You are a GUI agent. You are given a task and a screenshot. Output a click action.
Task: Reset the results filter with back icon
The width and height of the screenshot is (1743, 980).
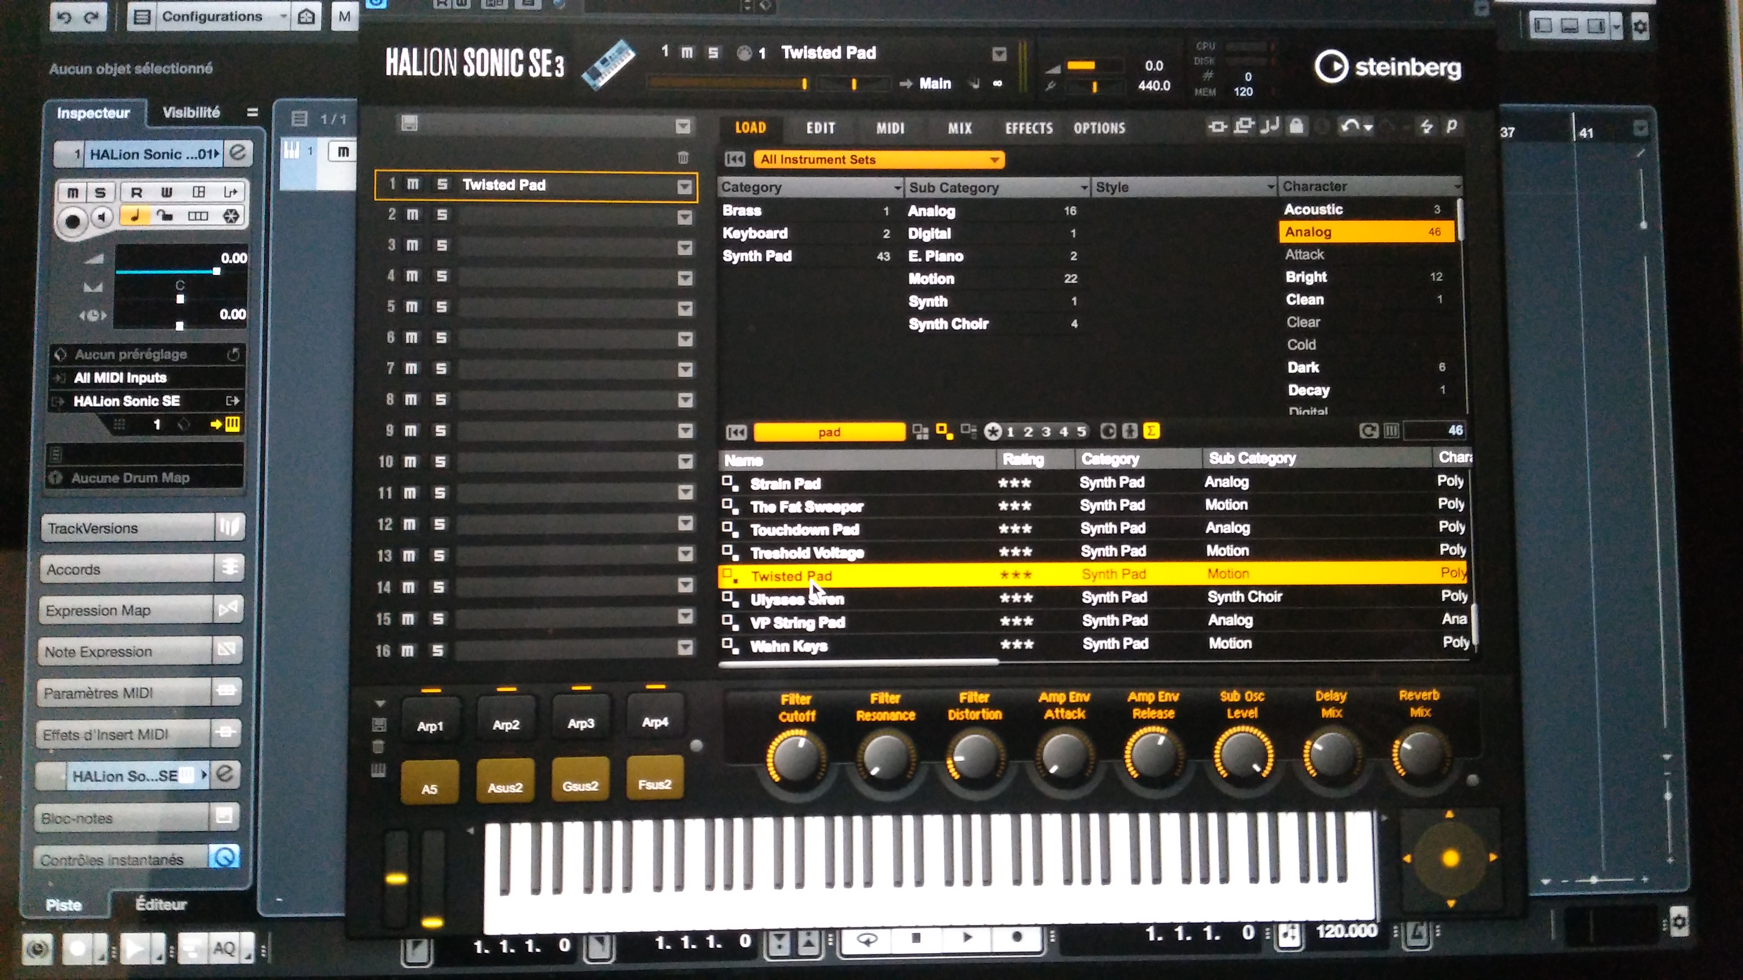(x=736, y=431)
